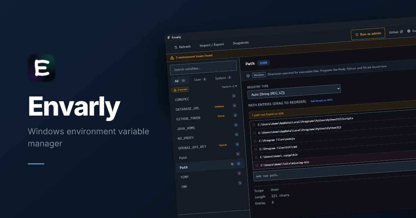Screen dimensions: 416x218
Task: Click the U scope badge on the NO_PROXY row
Action: [x=236, y=135]
